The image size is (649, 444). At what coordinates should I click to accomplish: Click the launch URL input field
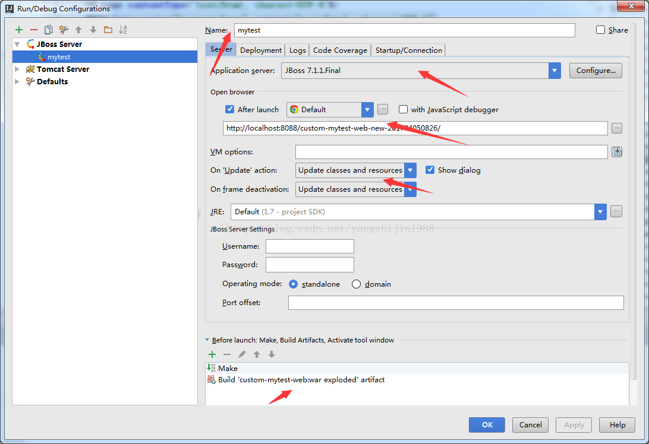click(415, 128)
